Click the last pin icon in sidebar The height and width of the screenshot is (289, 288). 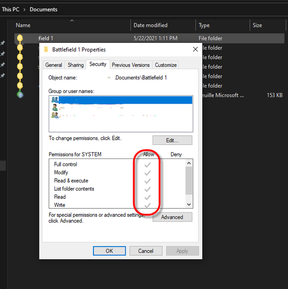click(x=2, y=76)
